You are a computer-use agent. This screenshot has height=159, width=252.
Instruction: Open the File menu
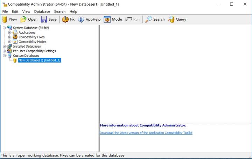[x=5, y=12]
